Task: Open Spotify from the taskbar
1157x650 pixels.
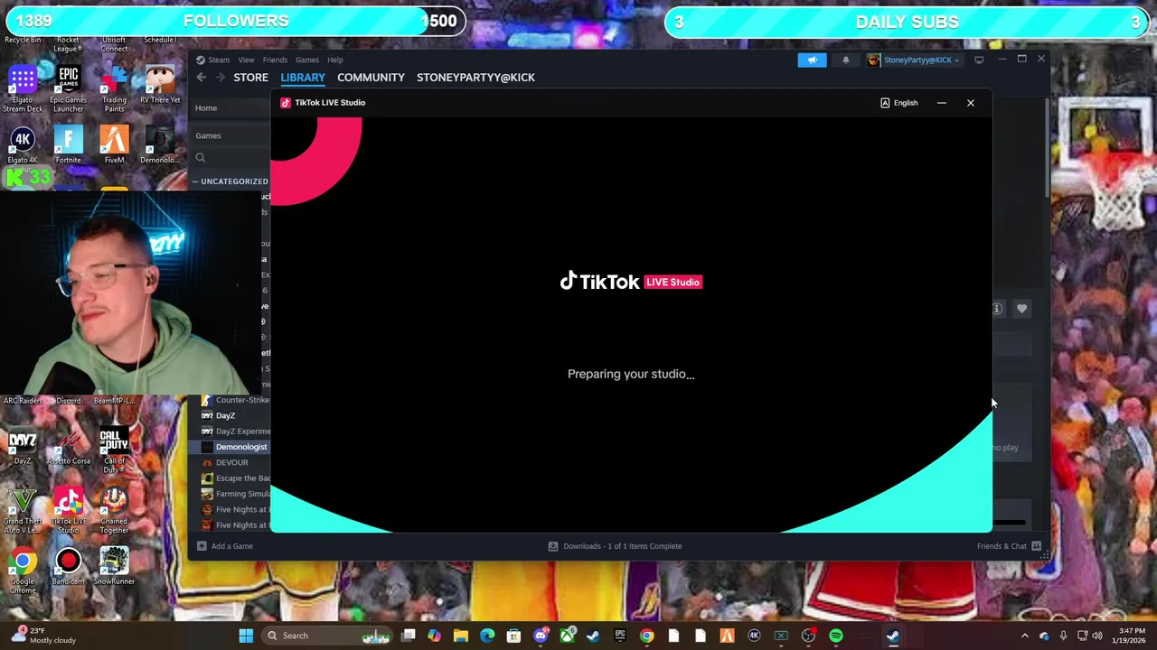Action: coord(836,636)
